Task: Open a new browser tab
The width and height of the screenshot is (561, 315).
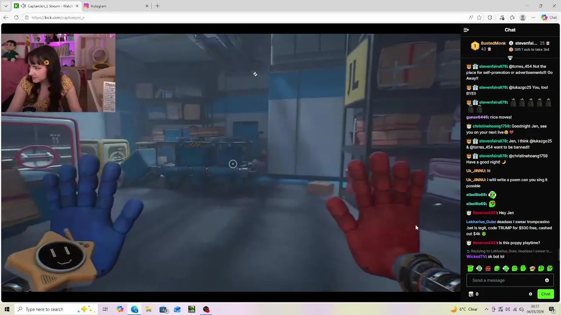Action: (x=157, y=6)
